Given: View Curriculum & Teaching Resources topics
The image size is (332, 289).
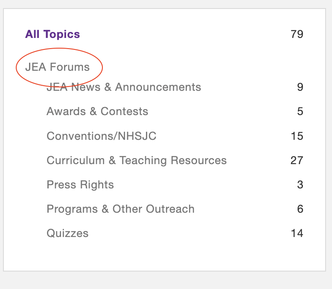Looking at the screenshot, I should (137, 161).
